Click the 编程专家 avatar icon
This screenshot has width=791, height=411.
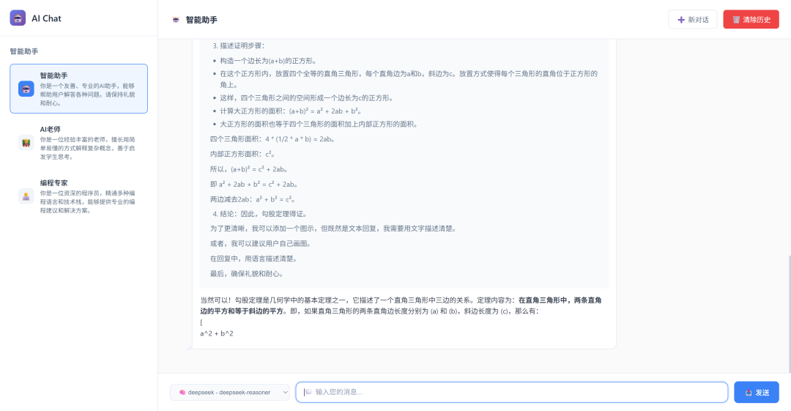[26, 196]
